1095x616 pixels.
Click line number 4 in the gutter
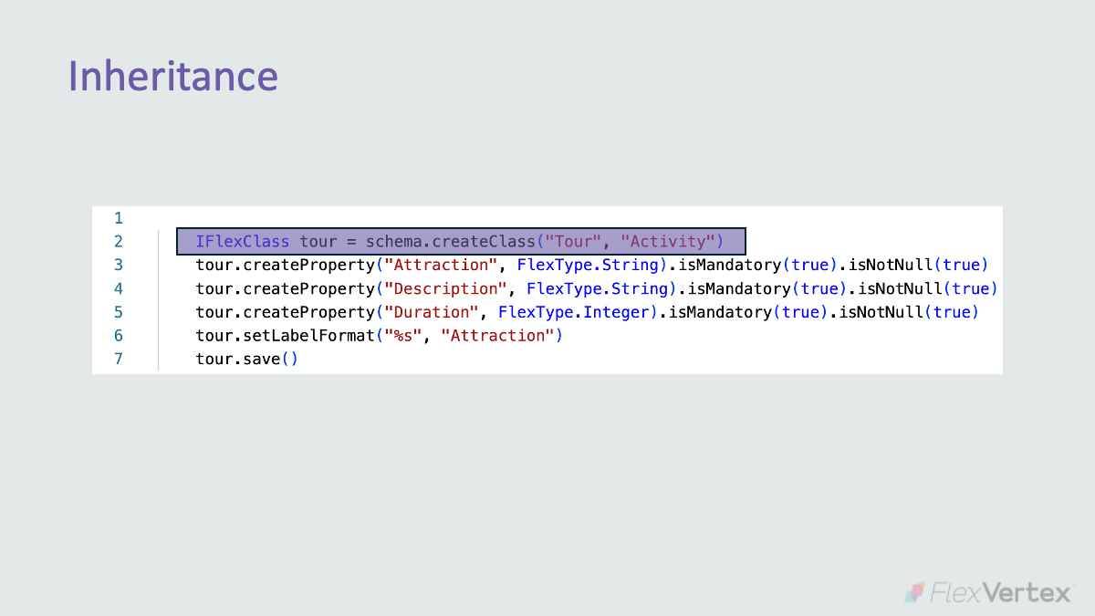[x=119, y=288]
